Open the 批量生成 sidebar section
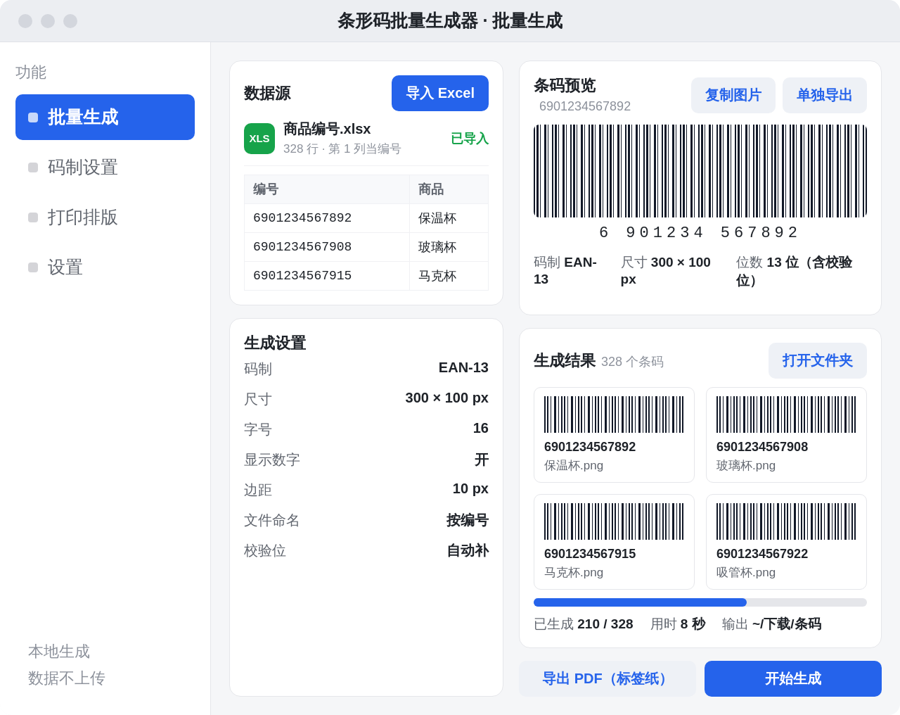Image resolution: width=900 pixels, height=715 pixels. [105, 118]
